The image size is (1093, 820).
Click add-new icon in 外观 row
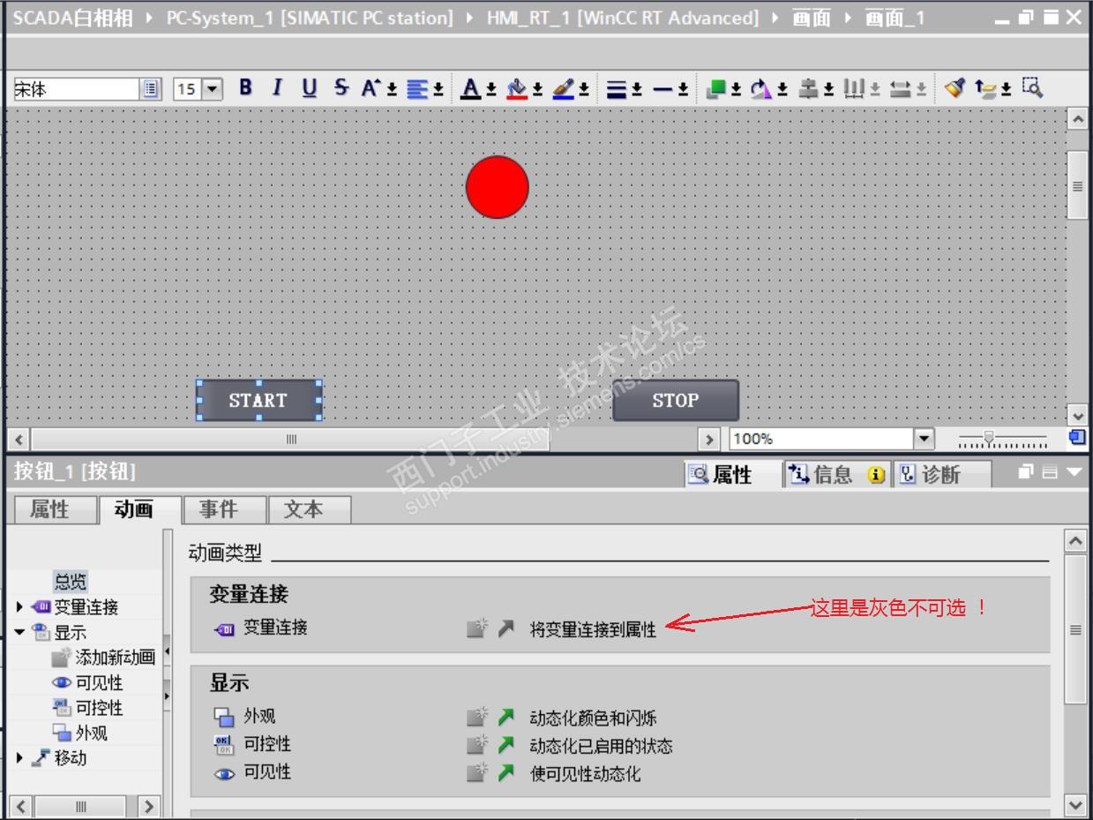click(477, 717)
